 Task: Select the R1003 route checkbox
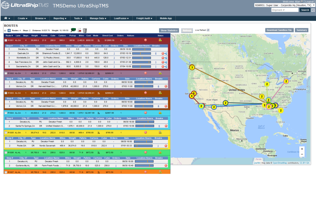coord(6,93)
